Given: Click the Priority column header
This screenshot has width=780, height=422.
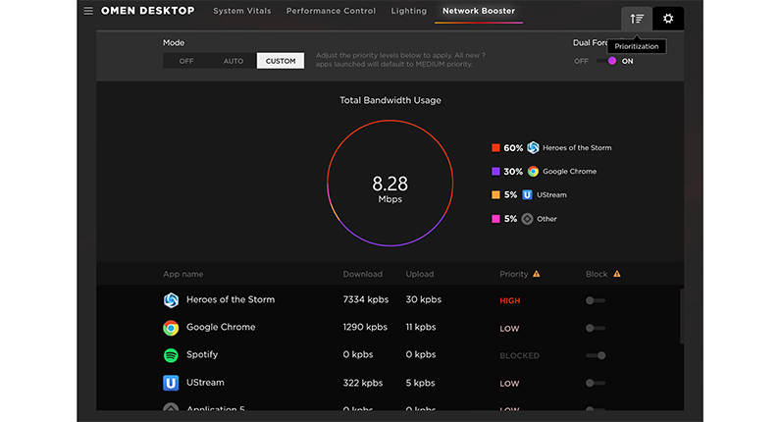Looking at the screenshot, I should point(514,274).
